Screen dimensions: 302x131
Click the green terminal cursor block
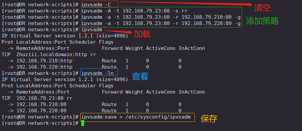pos(83,123)
